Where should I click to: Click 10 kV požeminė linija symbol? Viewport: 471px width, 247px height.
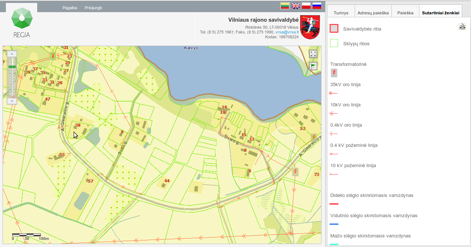click(334, 174)
